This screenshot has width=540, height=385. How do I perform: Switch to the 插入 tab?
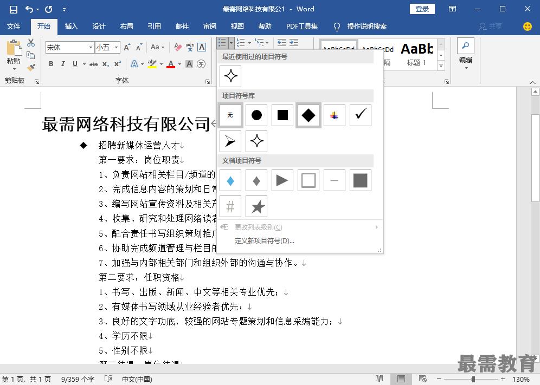71,26
